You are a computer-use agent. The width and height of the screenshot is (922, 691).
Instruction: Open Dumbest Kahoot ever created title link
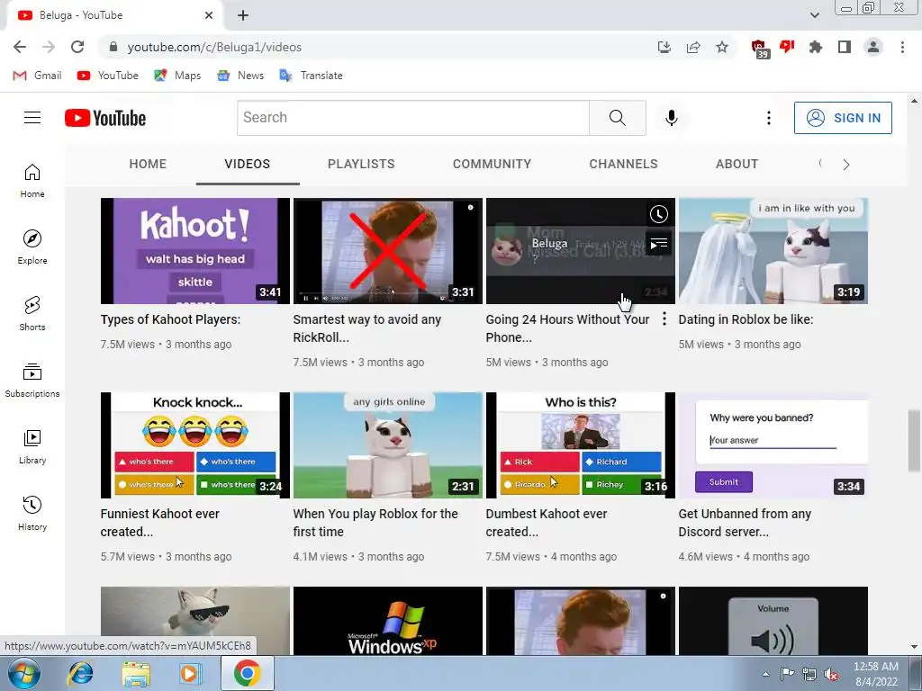coord(547,523)
